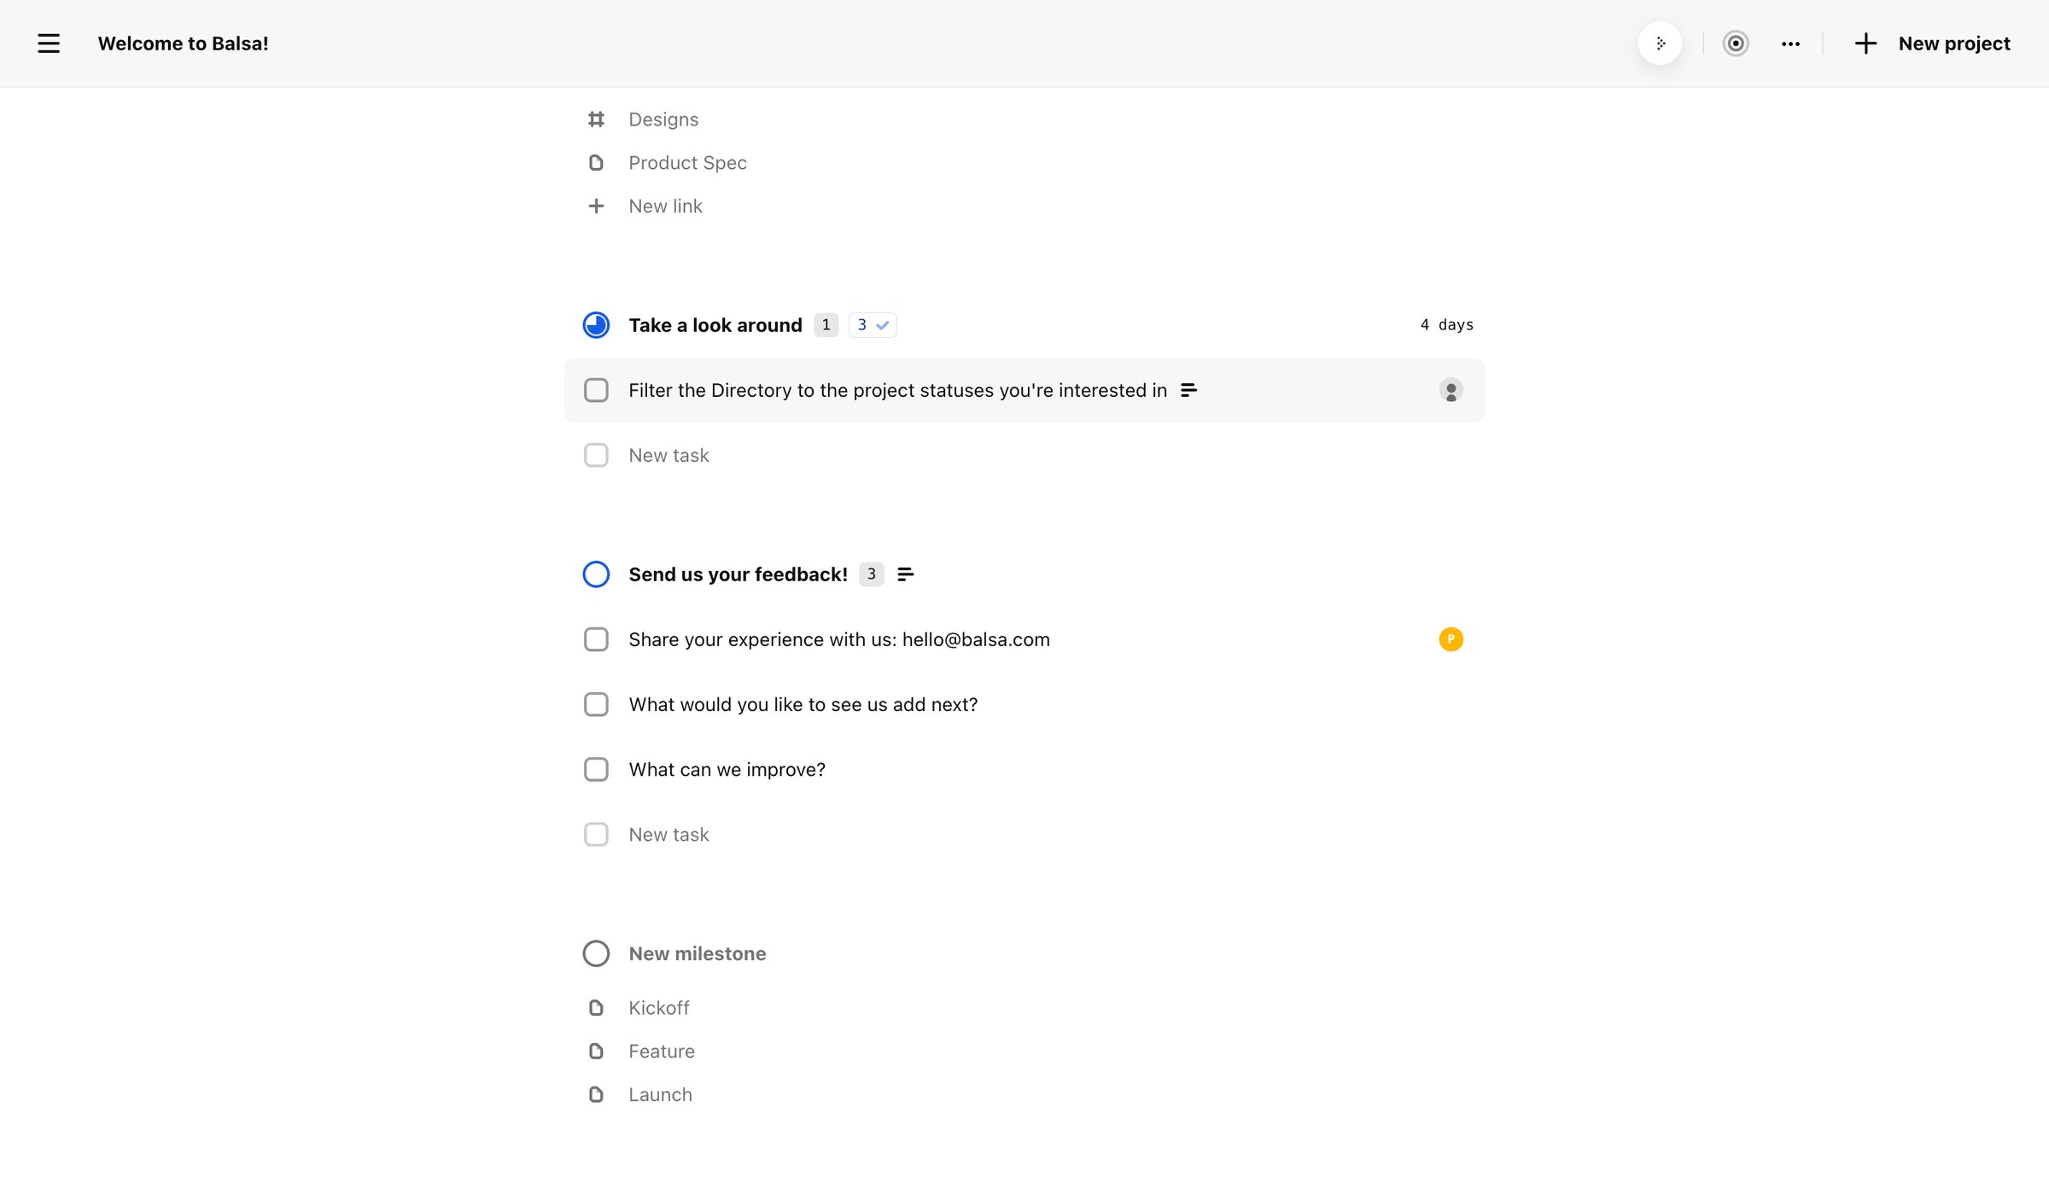Click the Product Spec document icon

tap(596, 162)
